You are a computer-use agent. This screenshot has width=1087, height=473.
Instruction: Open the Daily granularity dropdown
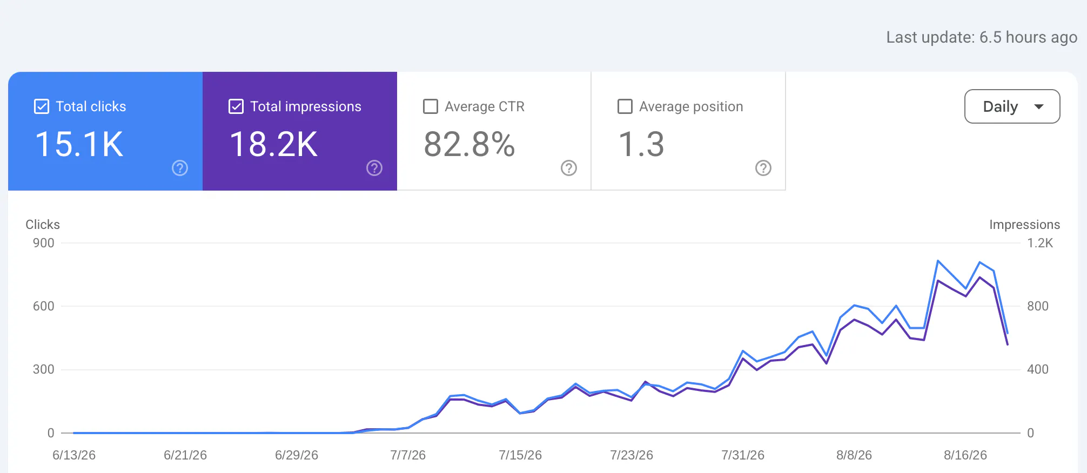click(1012, 106)
